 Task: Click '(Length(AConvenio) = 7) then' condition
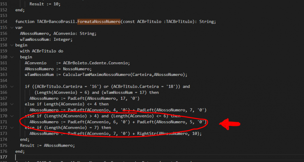tap(77, 128)
